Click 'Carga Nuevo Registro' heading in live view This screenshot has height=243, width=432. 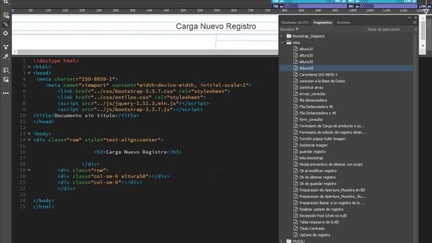(216, 26)
